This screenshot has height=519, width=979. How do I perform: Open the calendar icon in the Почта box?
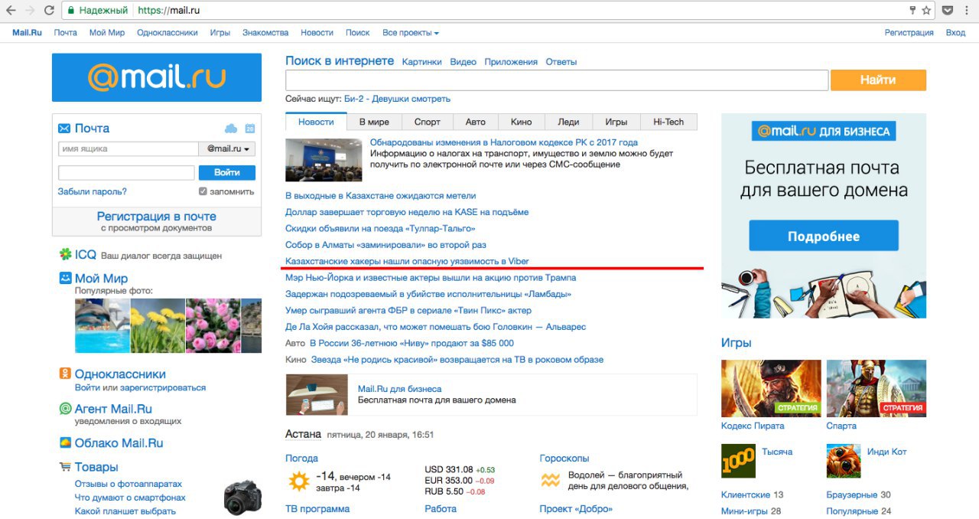[x=249, y=129]
